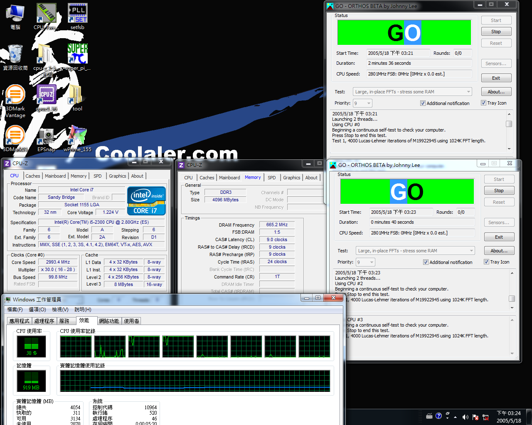This screenshot has height=425, width=532.
Task: Click DRAM Frequency 665.2 MHz field
Action: pyautogui.click(x=277, y=225)
